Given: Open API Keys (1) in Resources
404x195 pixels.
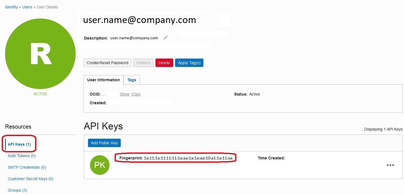Looking at the screenshot, I should coord(19,144).
